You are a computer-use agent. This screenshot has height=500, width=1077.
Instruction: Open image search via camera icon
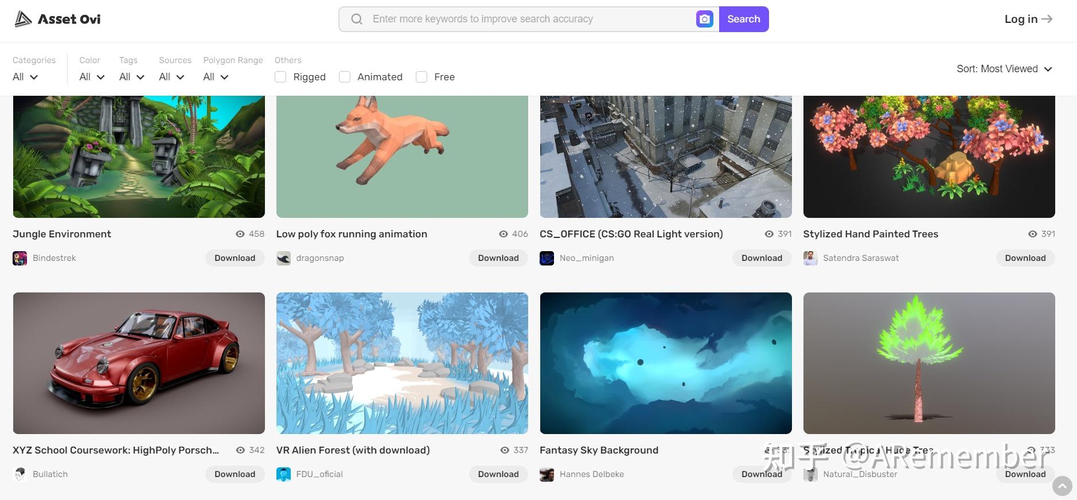705,19
